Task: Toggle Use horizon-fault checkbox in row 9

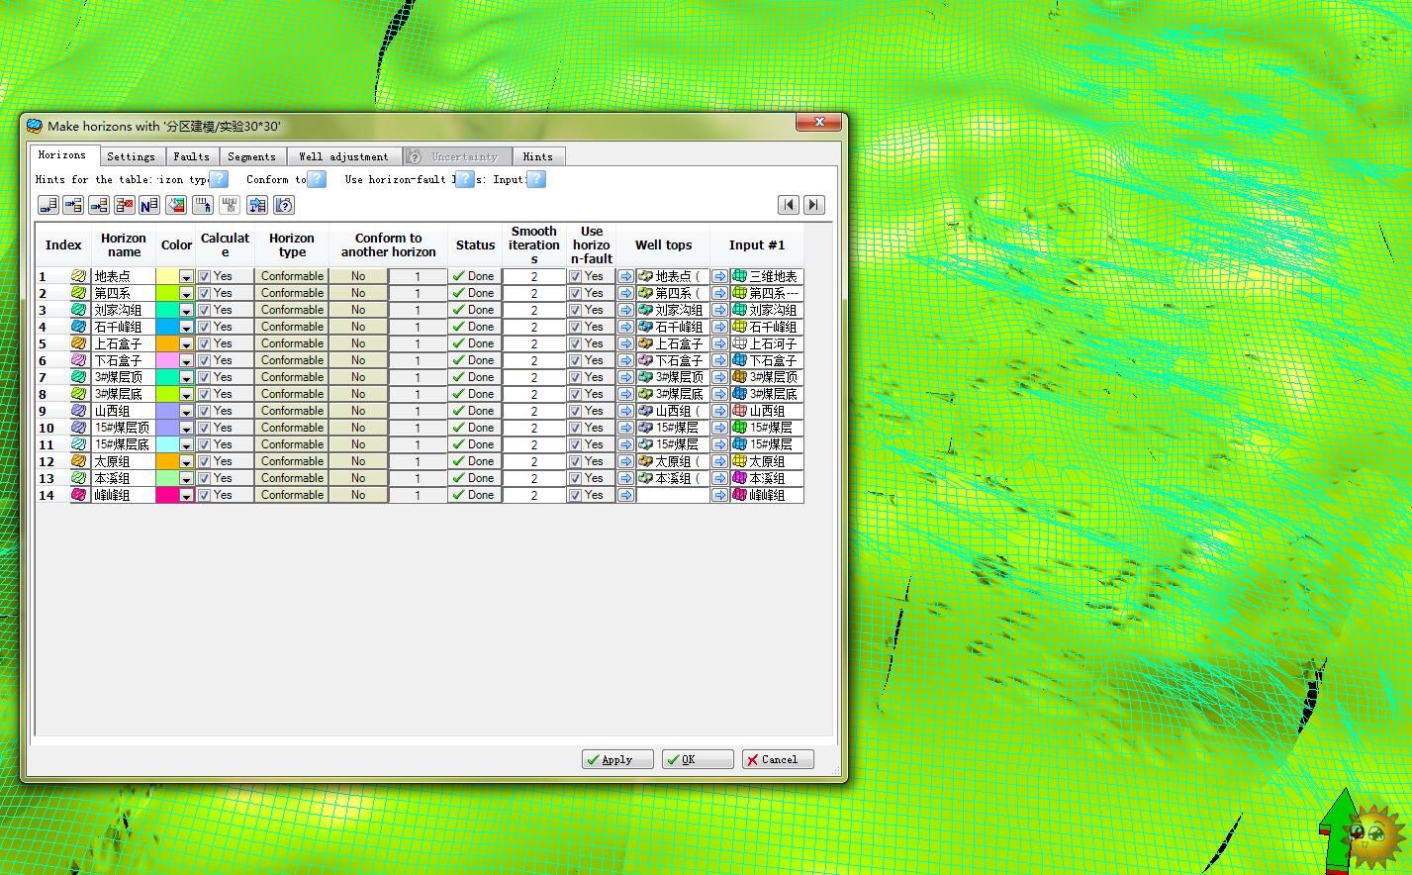Action: 575,411
